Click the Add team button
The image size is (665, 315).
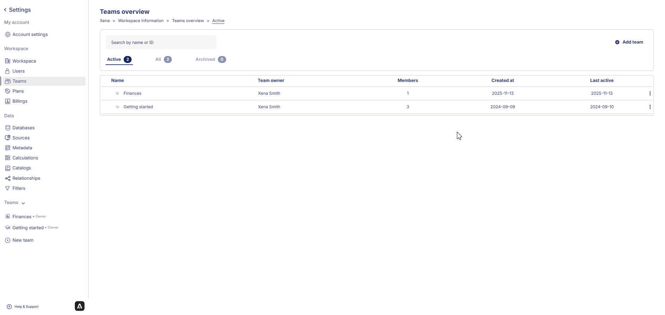tap(629, 42)
